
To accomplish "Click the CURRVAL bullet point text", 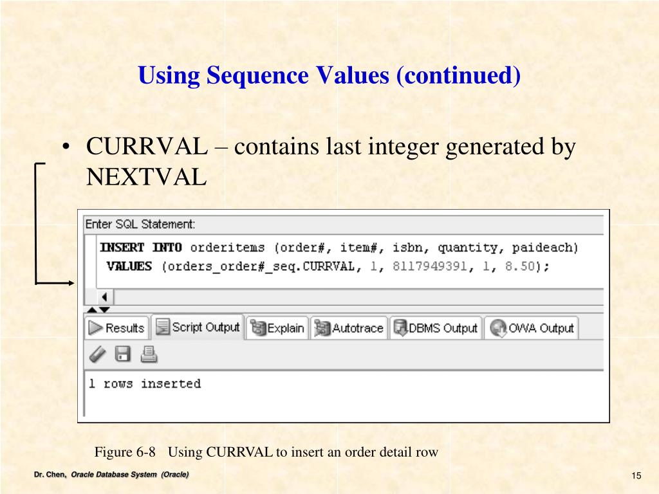I will 330,161.
